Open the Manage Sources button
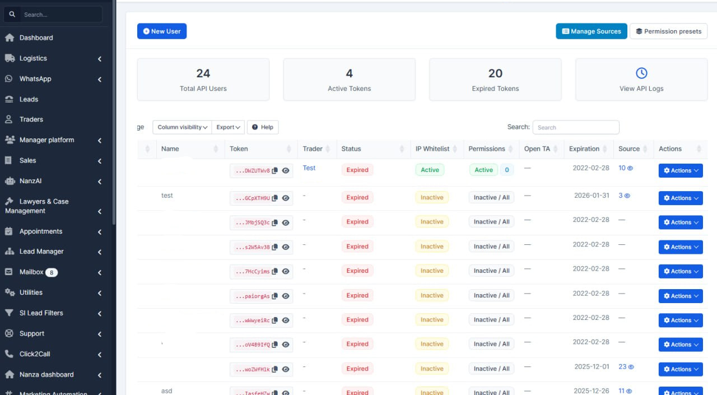 (x=592, y=31)
